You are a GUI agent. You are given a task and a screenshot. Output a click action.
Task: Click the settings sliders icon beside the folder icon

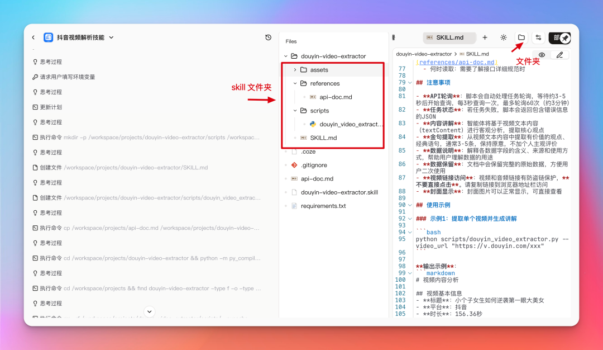538,37
